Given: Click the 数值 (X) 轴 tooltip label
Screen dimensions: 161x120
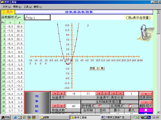Looking at the screenshot, I should (97, 68).
